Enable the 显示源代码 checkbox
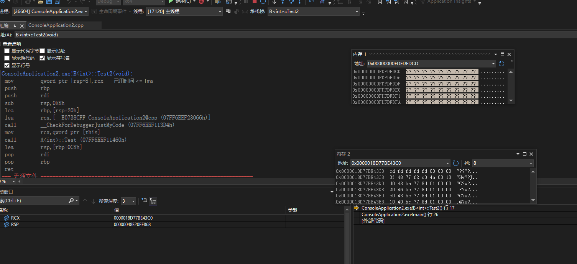 [7, 58]
